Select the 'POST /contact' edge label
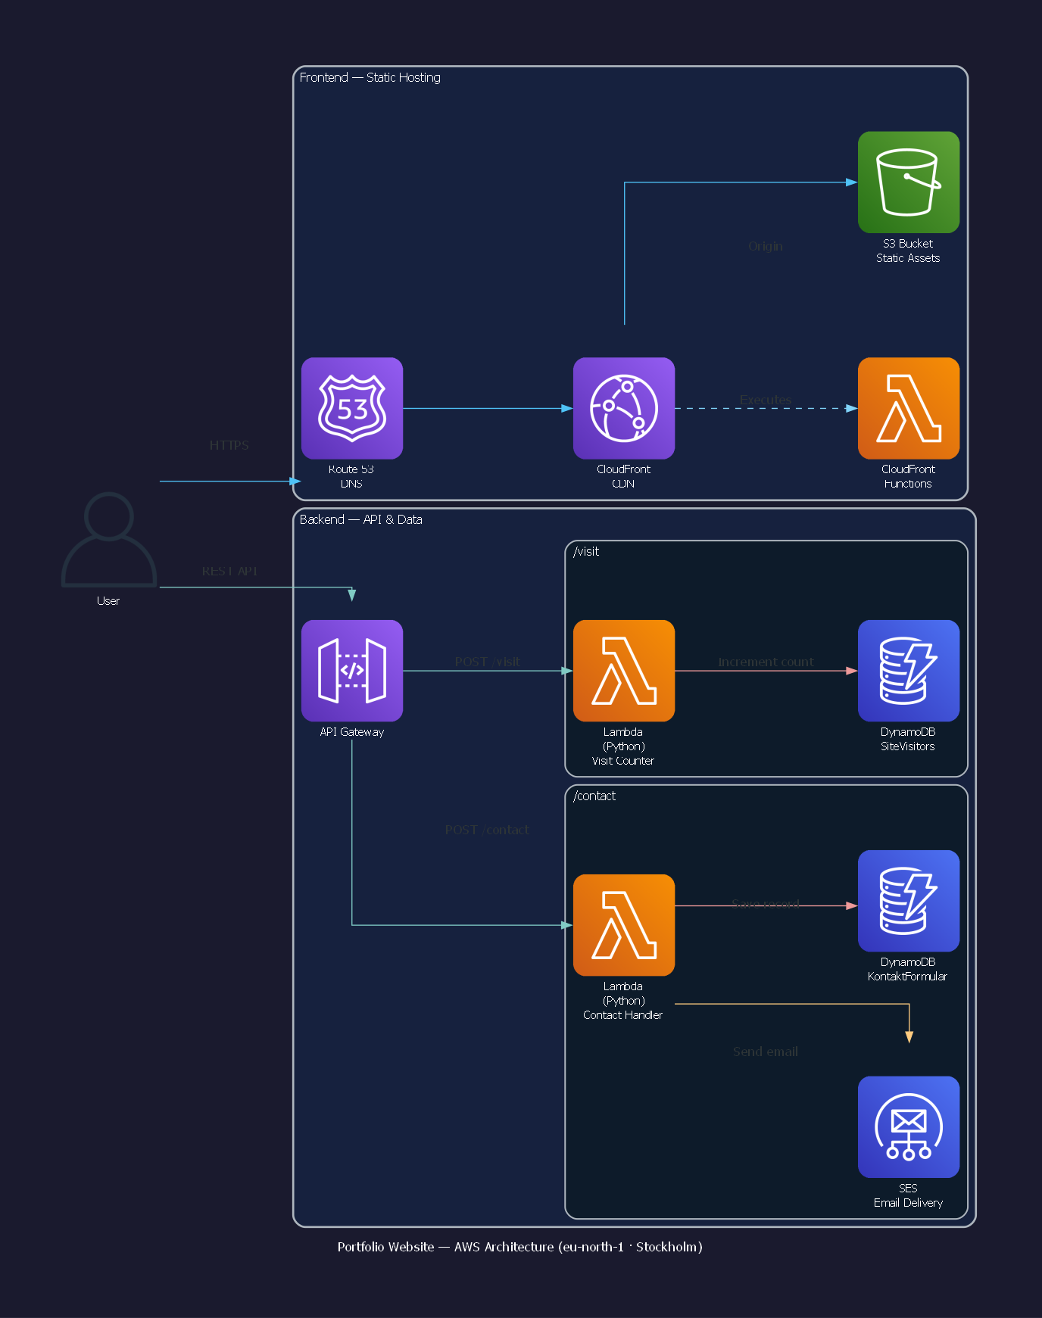 [x=487, y=830]
